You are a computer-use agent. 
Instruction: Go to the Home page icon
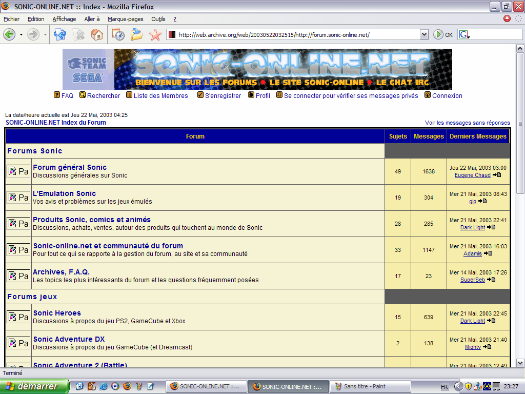tap(97, 34)
